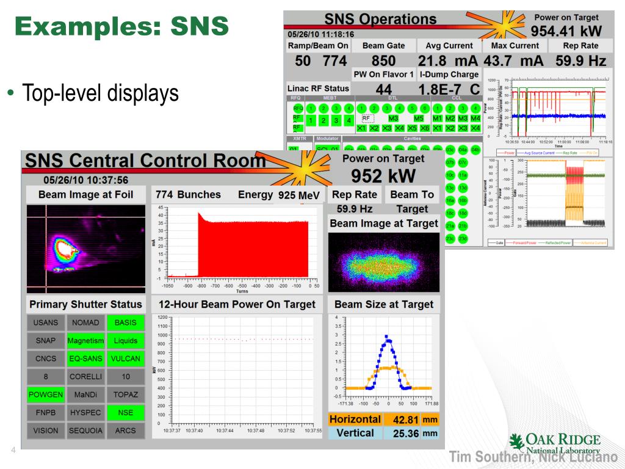Click the SEQUOIA shutter cell
This screenshot has height=469, width=625.
[x=85, y=431]
